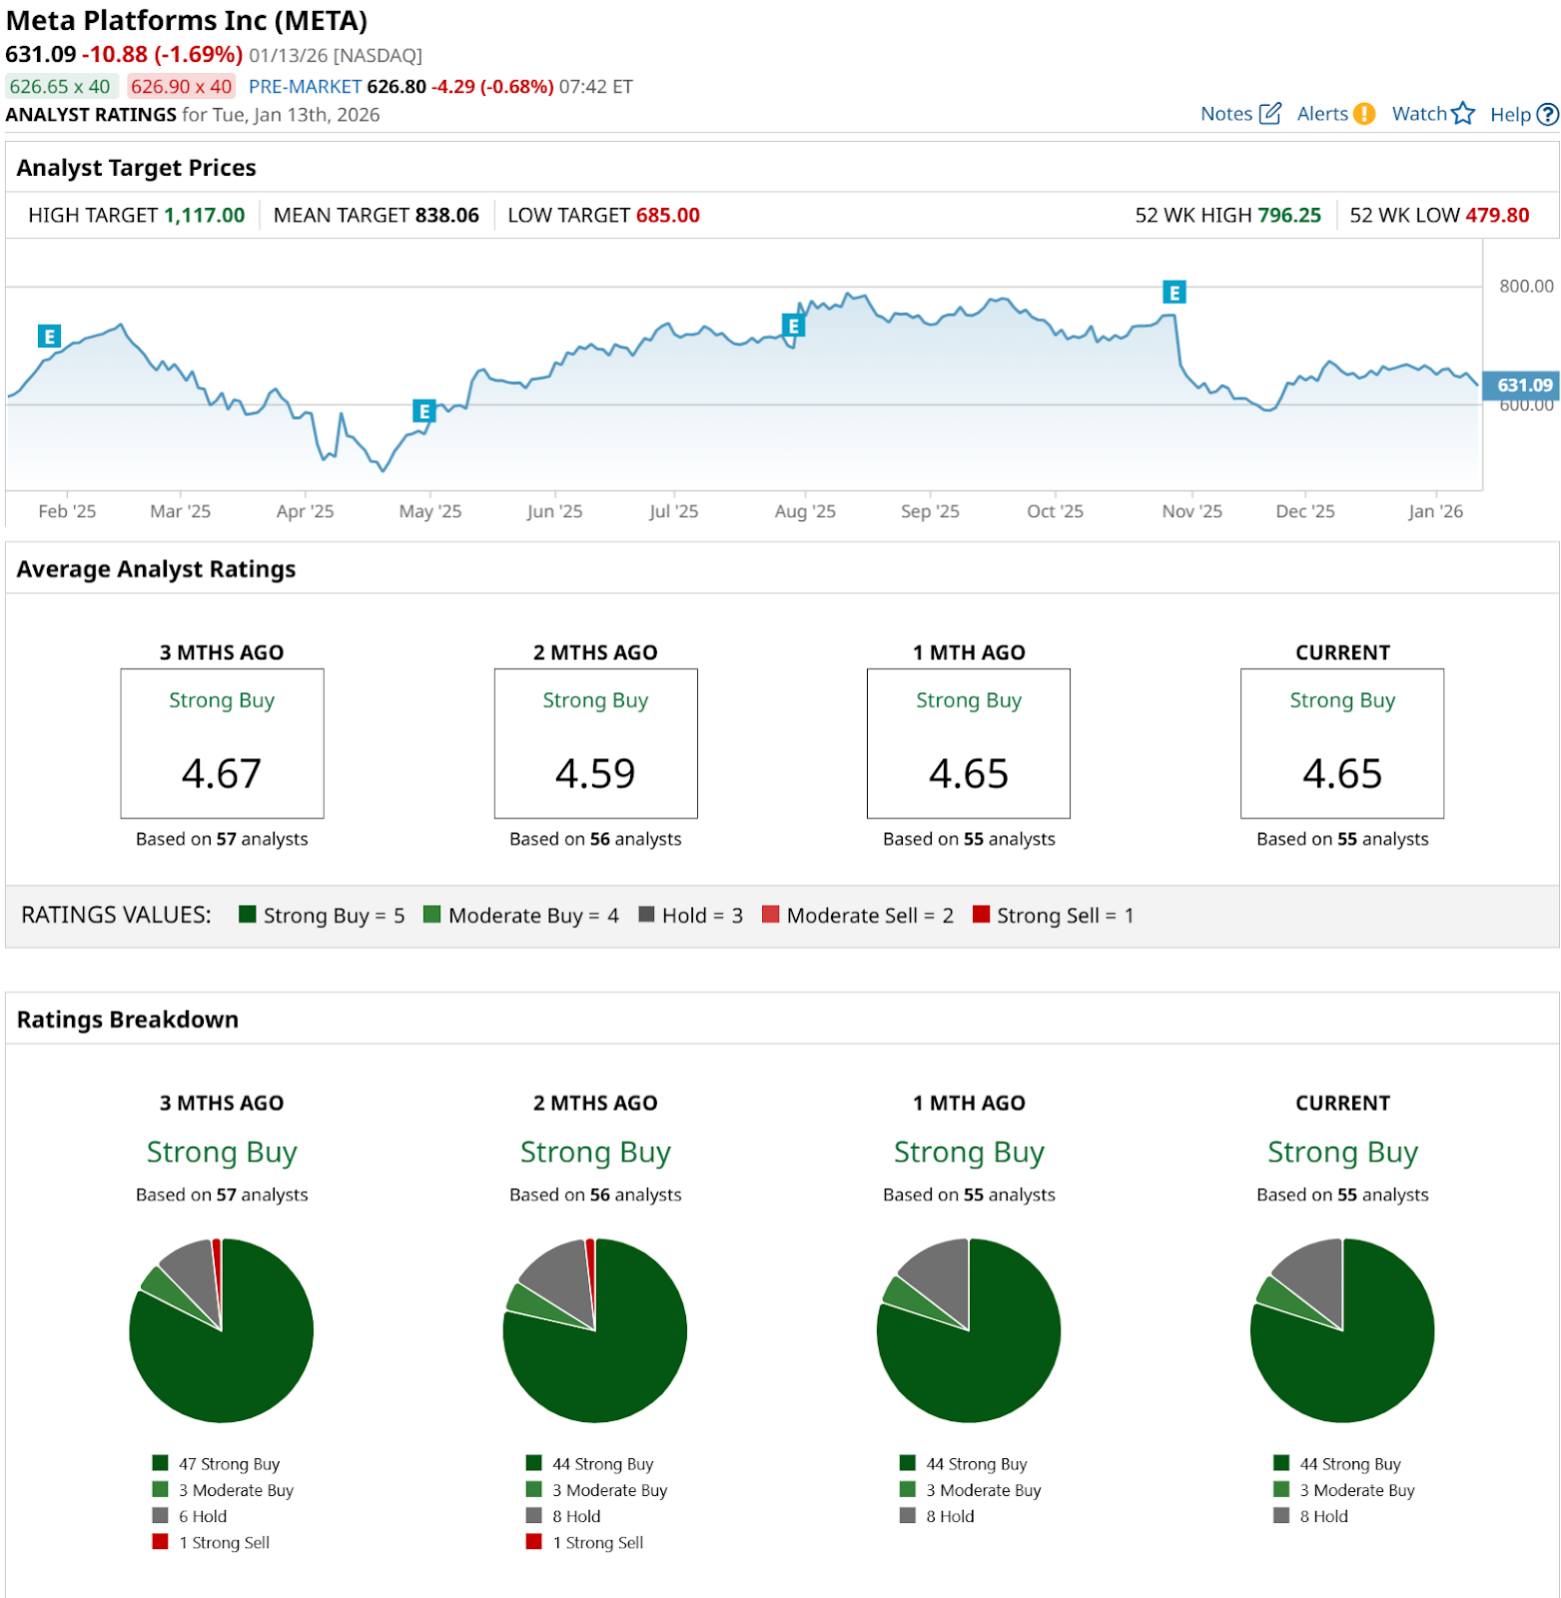Click the Notes pencil icon

1269,114
